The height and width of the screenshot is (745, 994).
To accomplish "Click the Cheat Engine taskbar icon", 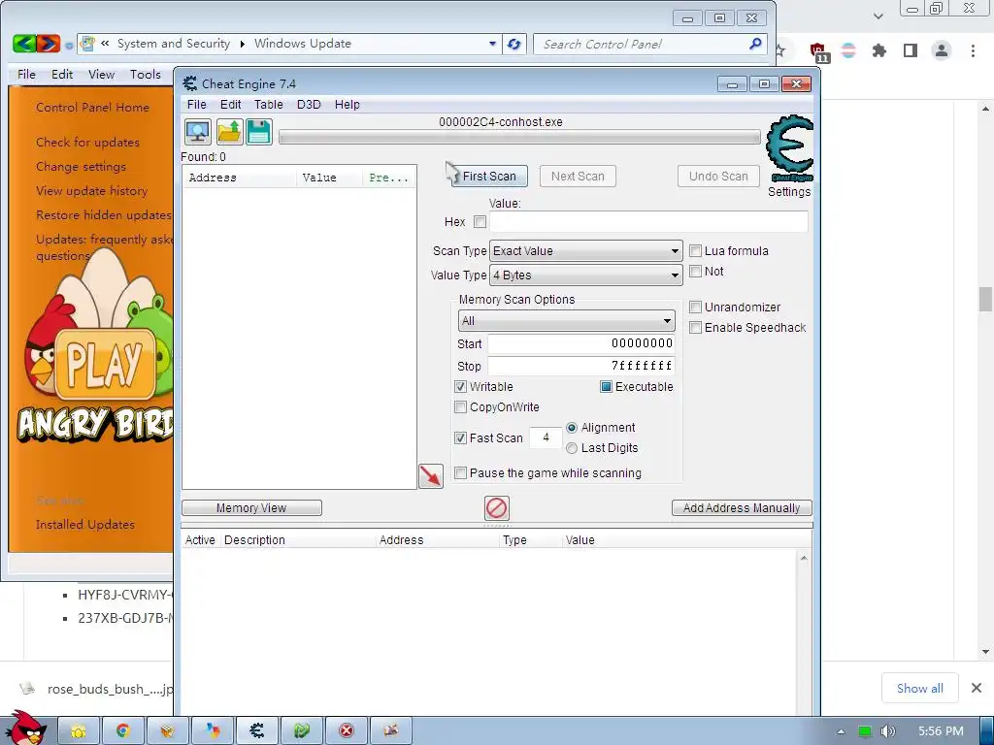I will (256, 730).
